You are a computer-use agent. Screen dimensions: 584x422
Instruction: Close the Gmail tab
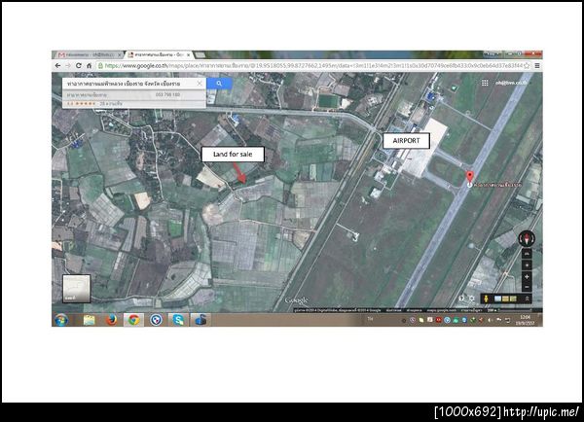click(120, 54)
